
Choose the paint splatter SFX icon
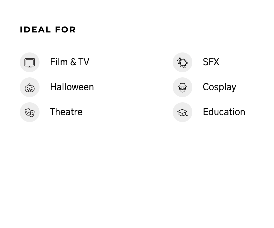(182, 63)
